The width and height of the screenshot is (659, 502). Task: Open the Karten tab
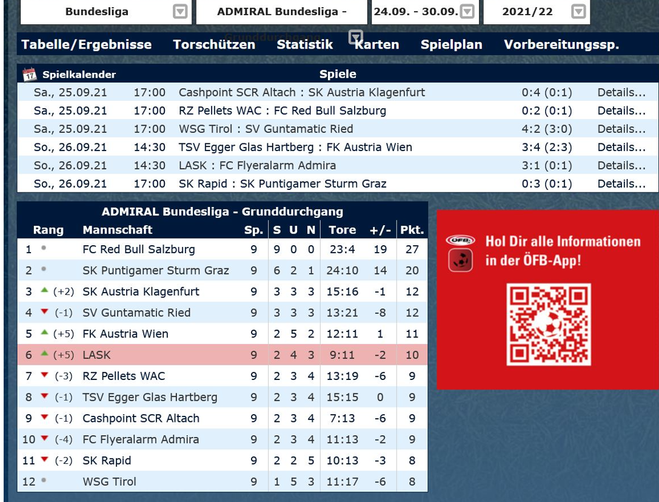point(377,44)
